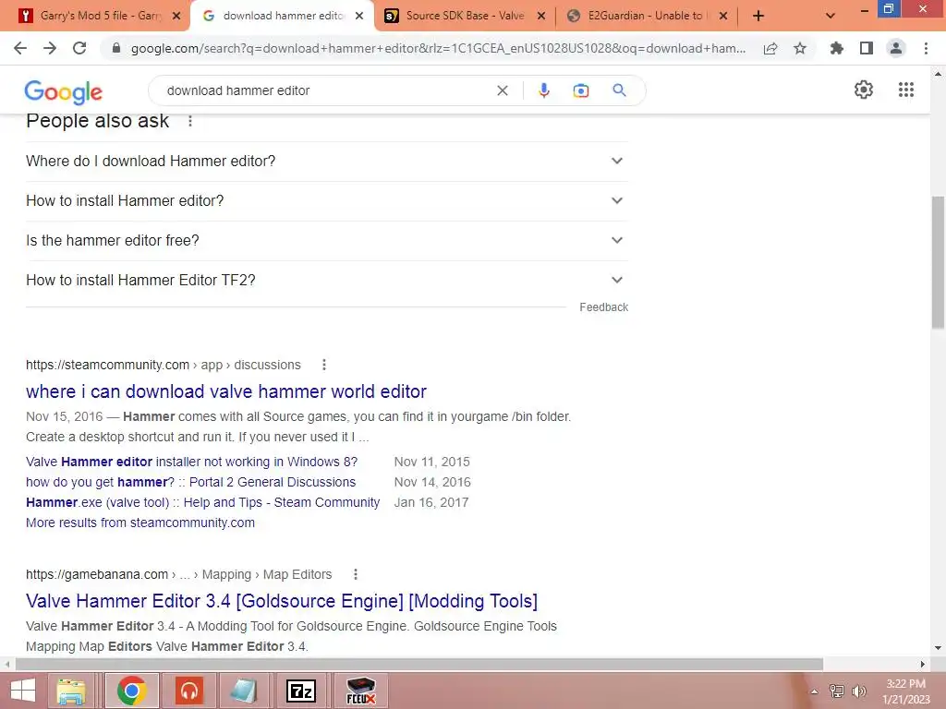946x709 pixels.
Task: Click the scroll down arrow
Action: (938, 648)
